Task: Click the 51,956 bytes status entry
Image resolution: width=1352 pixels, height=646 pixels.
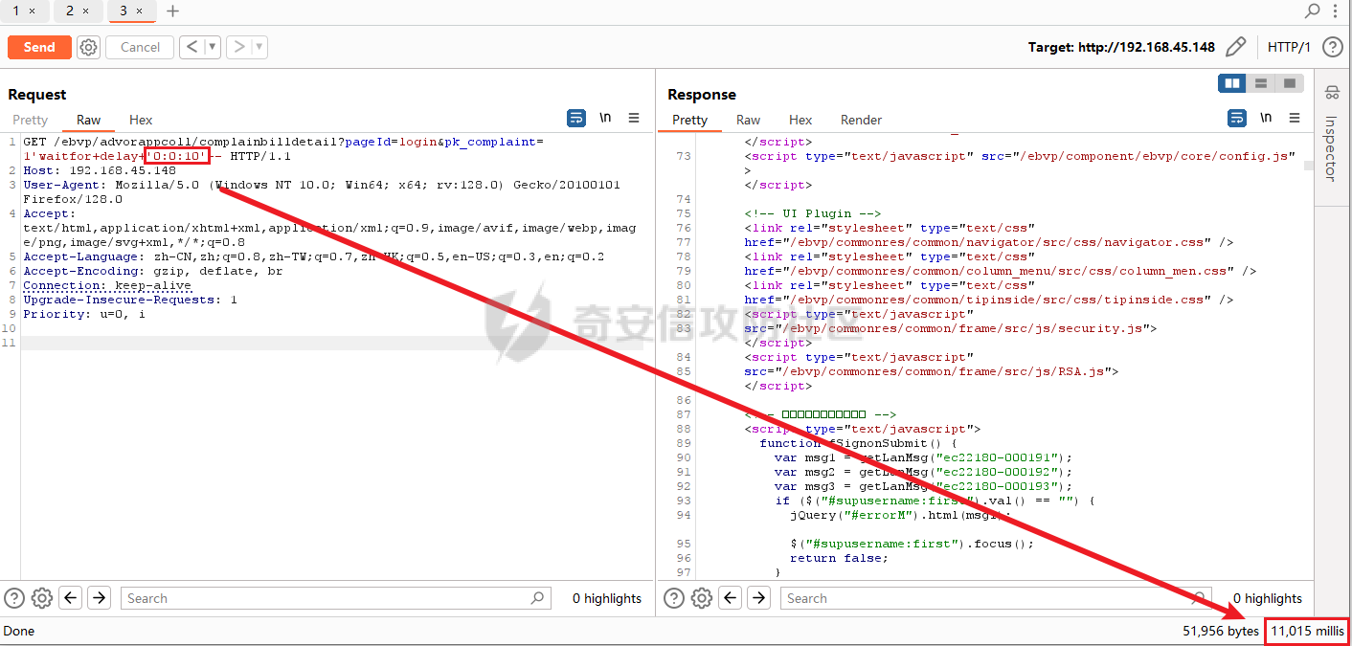Action: [x=1221, y=631]
